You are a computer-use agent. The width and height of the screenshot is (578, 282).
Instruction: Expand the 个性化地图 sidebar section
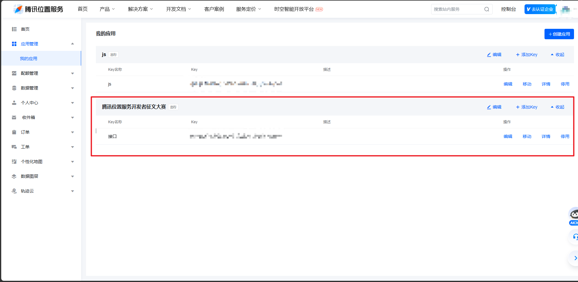(73, 162)
